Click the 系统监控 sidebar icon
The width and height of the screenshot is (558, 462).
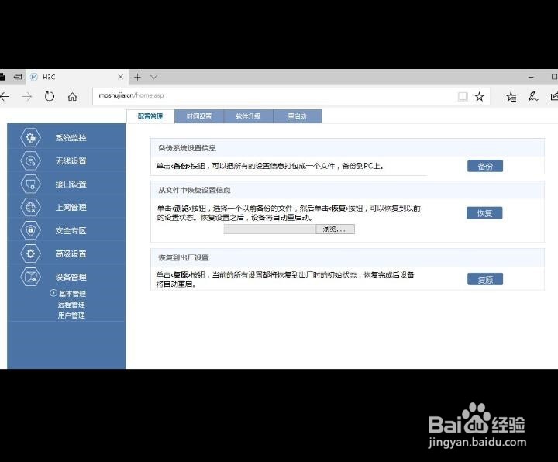(30, 138)
